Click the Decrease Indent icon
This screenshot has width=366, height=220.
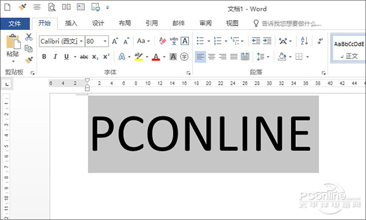(x=256, y=41)
